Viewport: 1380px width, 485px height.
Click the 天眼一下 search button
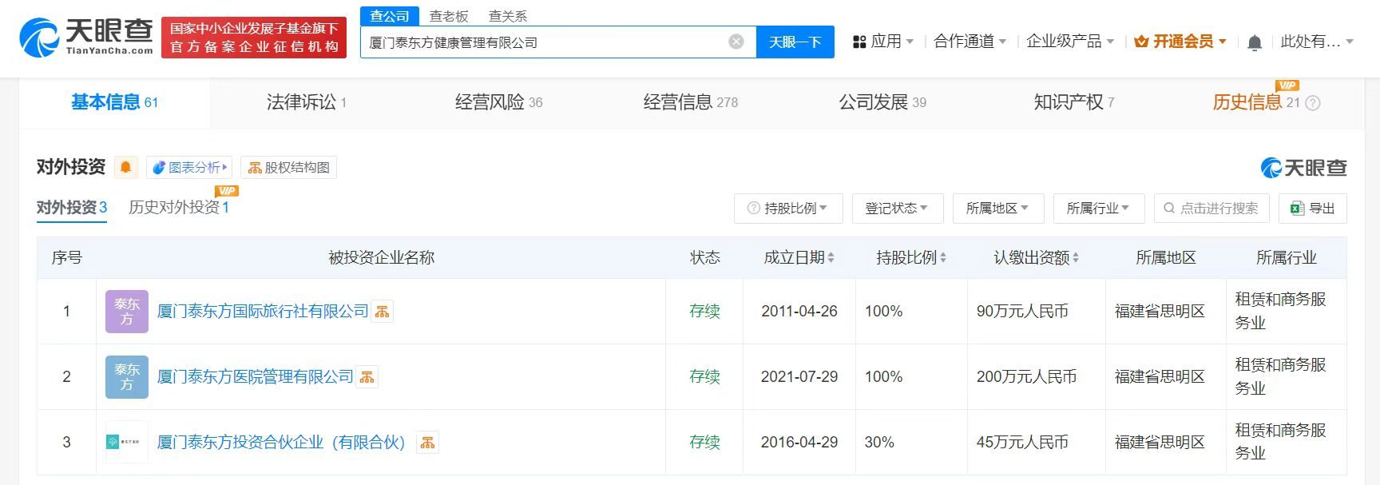(795, 42)
